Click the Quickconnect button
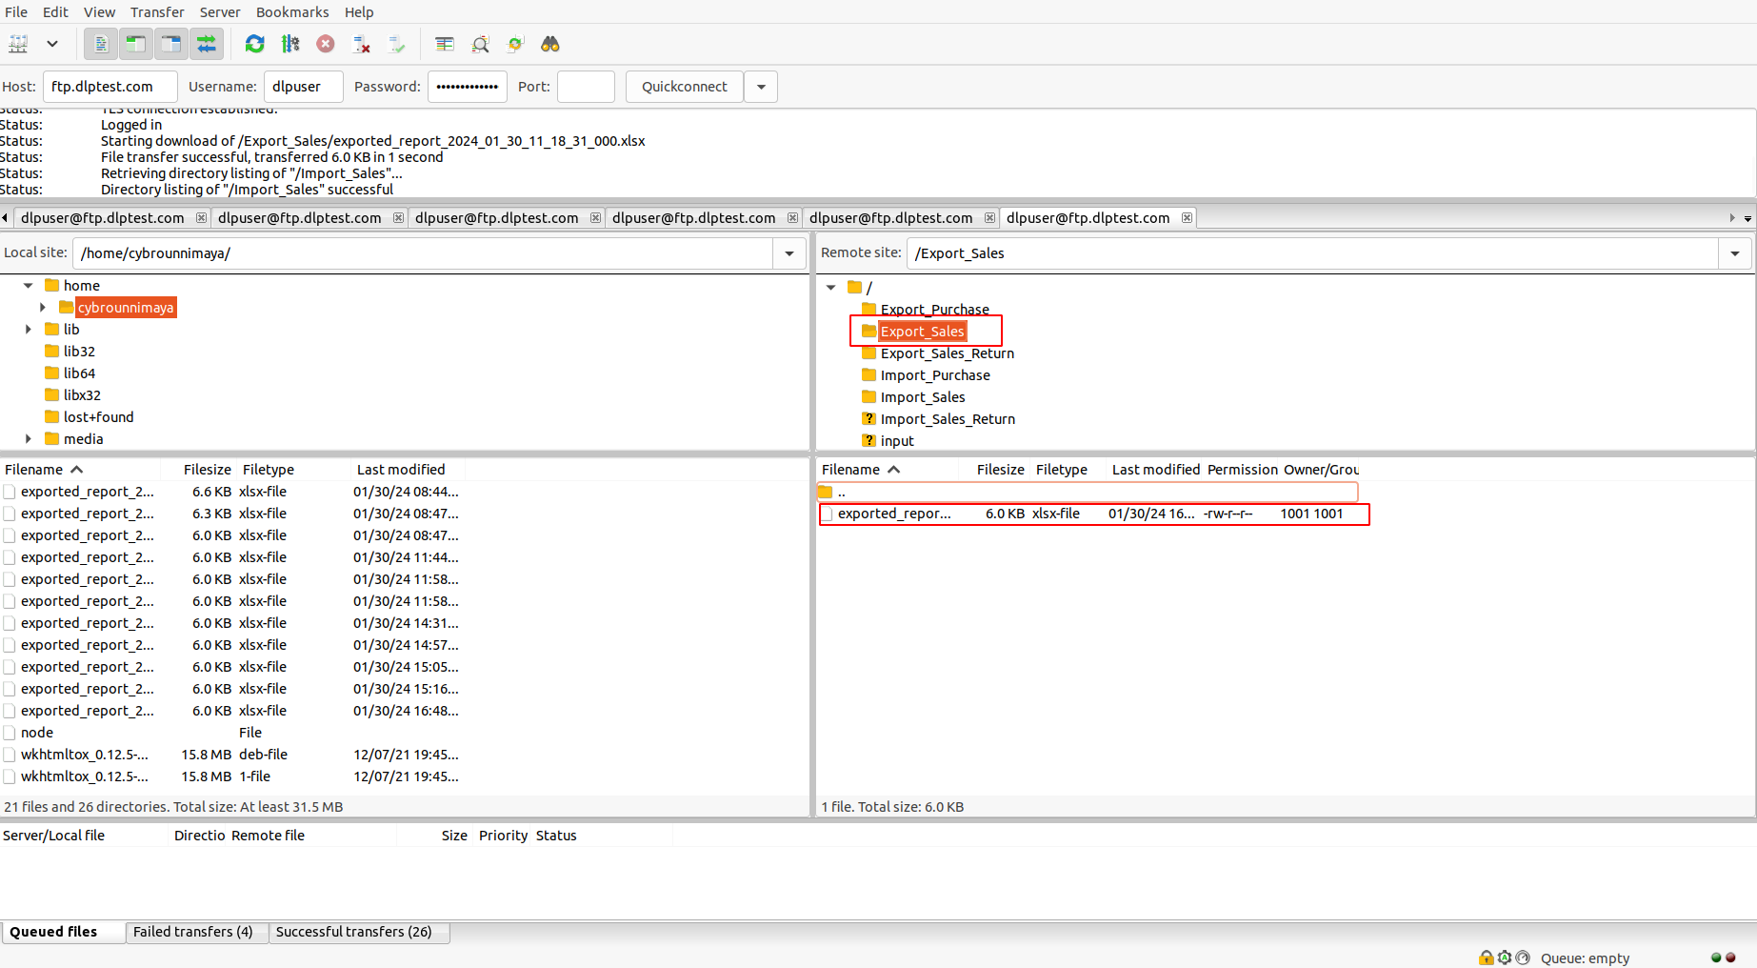Screen dimensions: 1757x968 [x=684, y=87]
